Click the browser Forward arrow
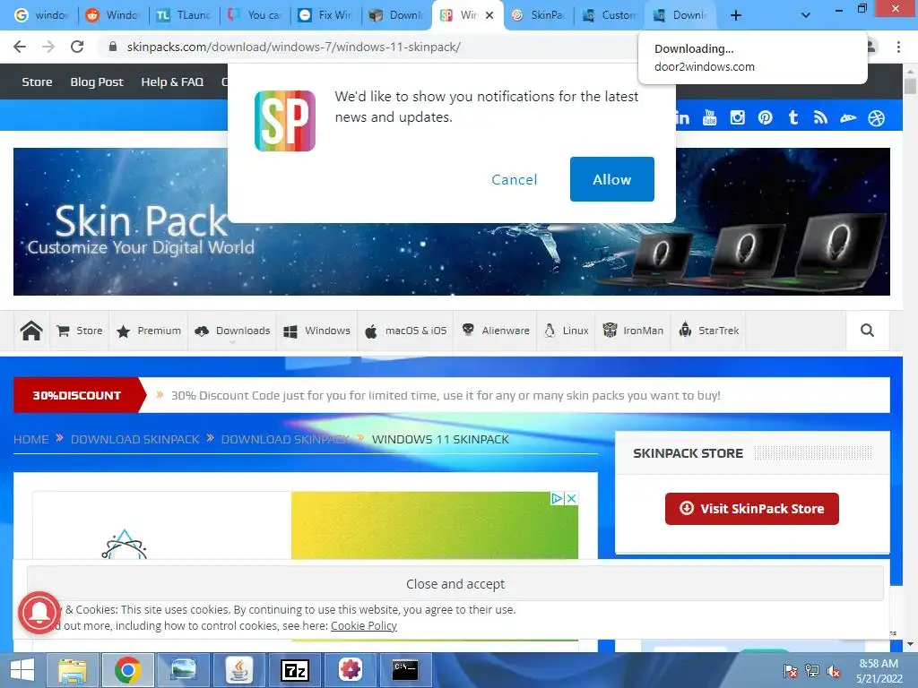This screenshot has width=918, height=688. 48,47
